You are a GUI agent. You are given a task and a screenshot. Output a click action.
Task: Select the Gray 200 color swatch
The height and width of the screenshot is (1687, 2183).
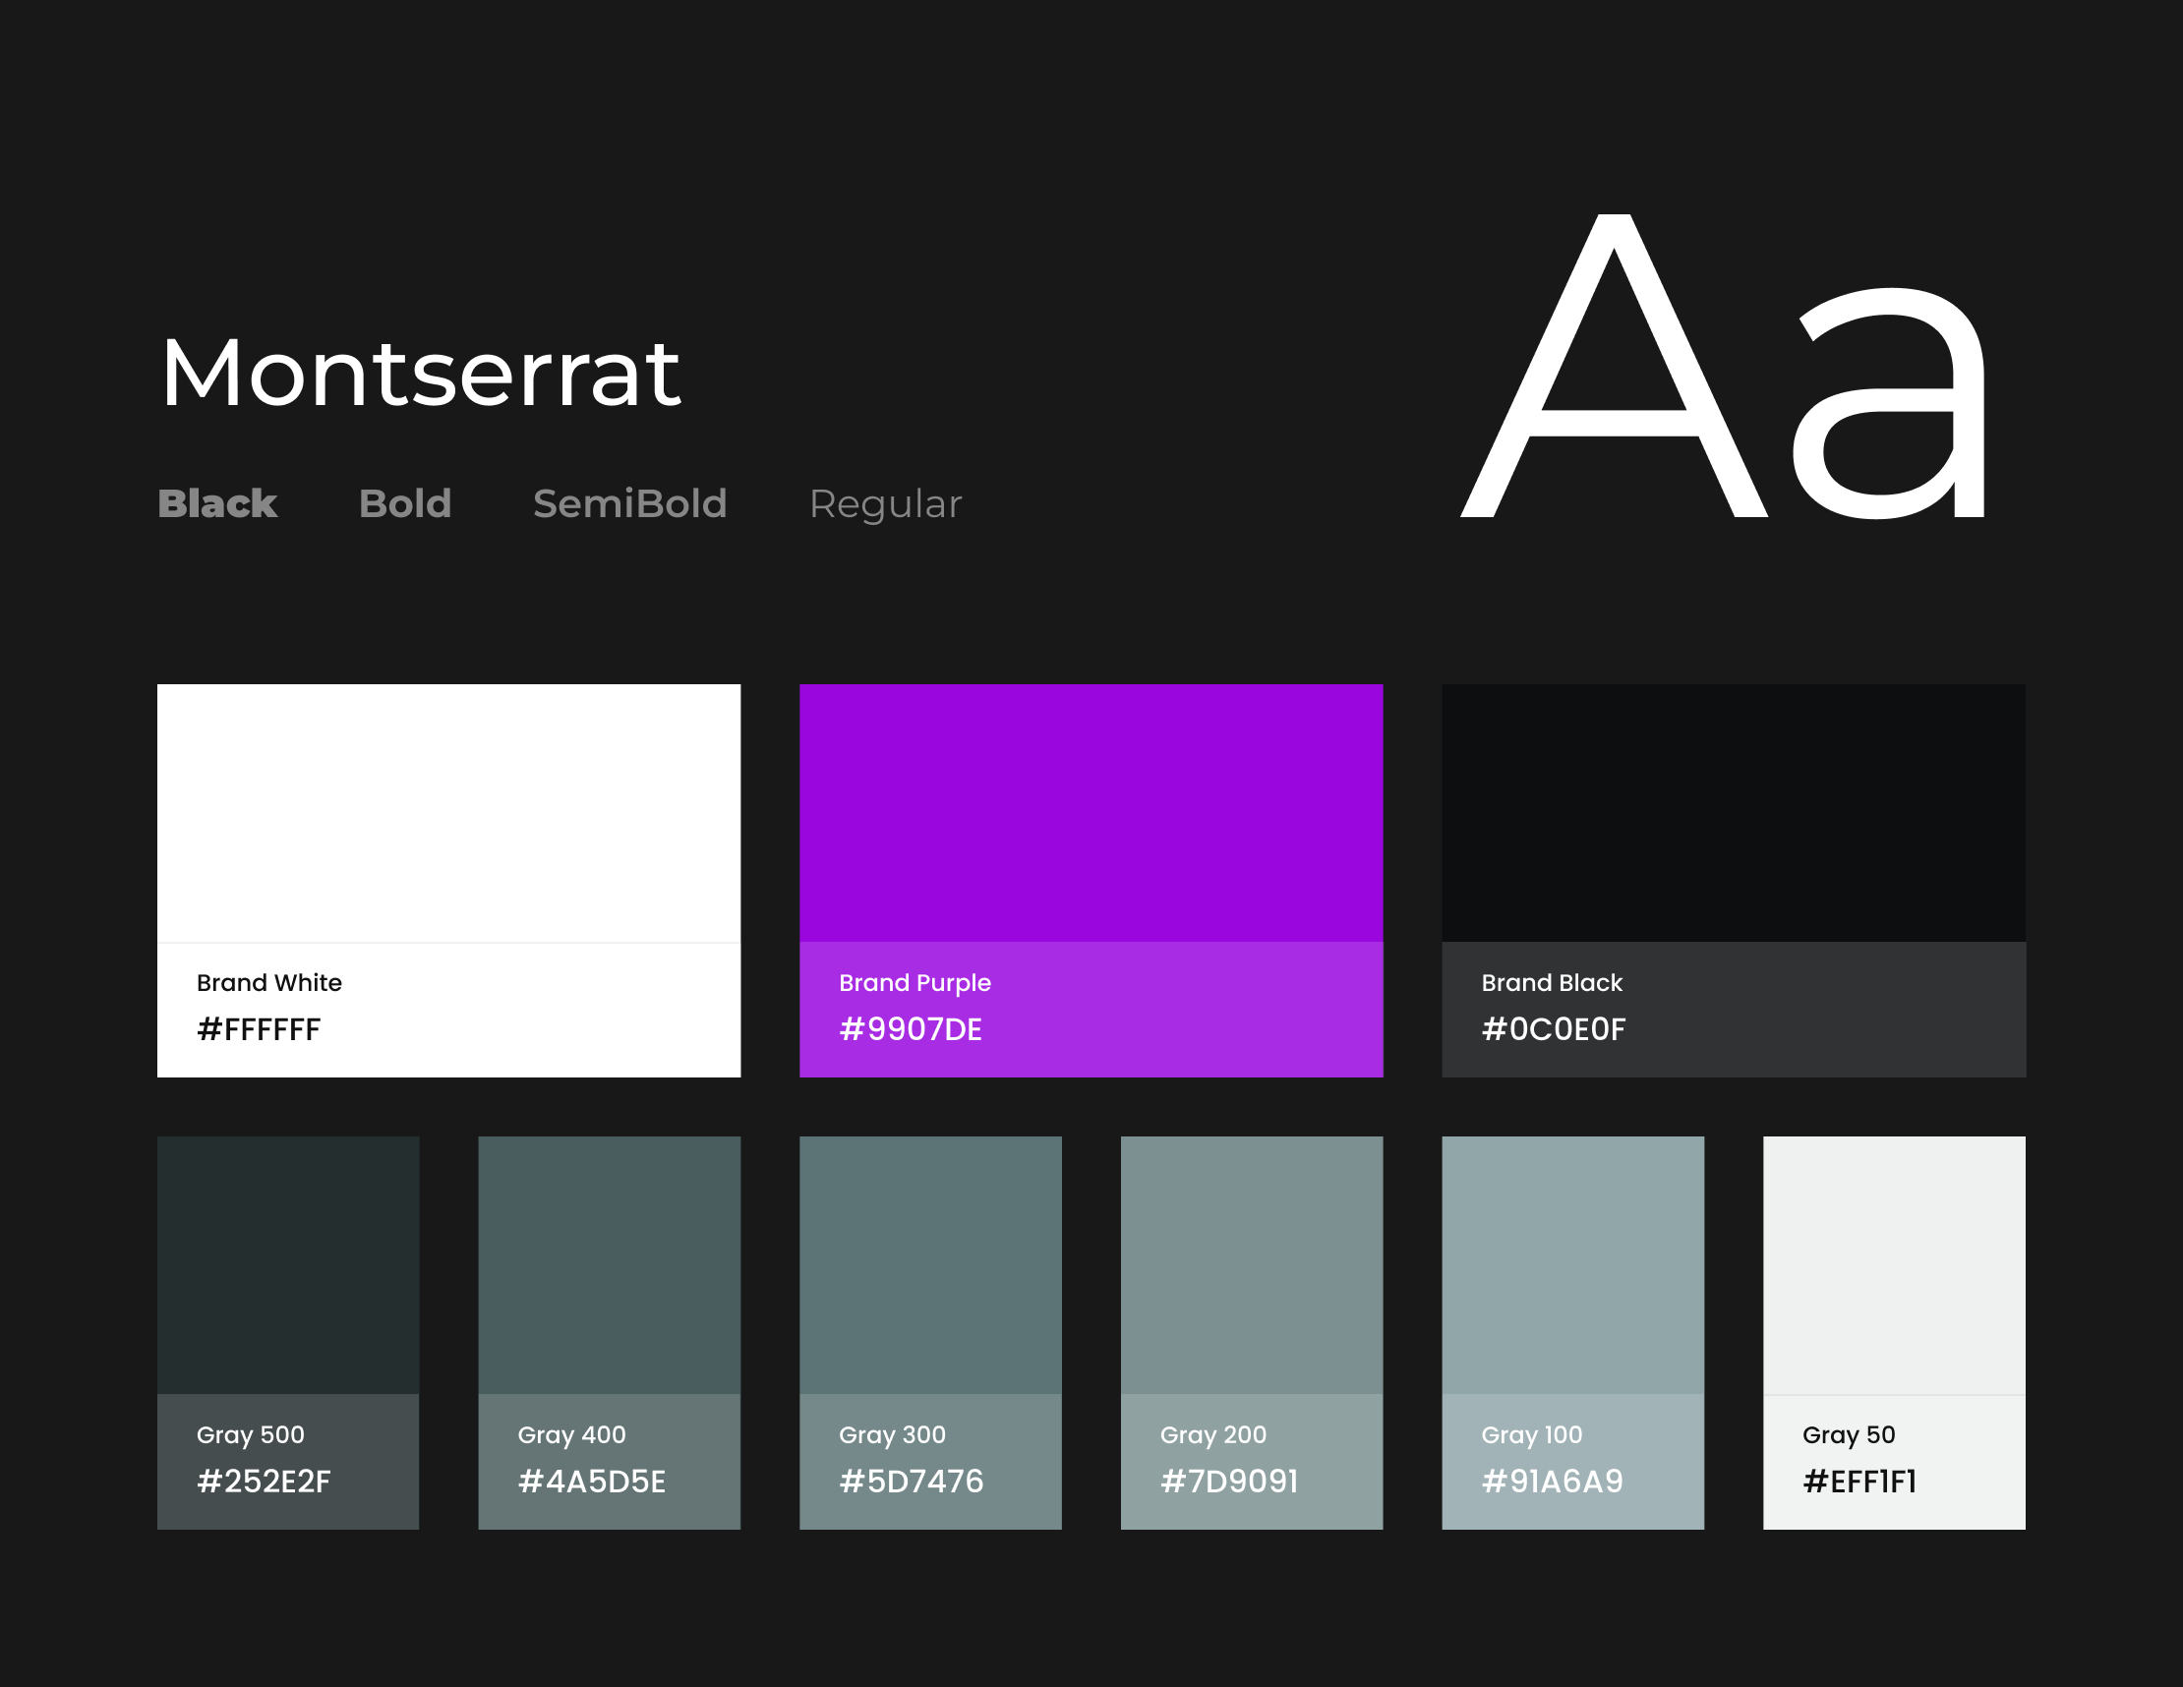(1252, 1264)
